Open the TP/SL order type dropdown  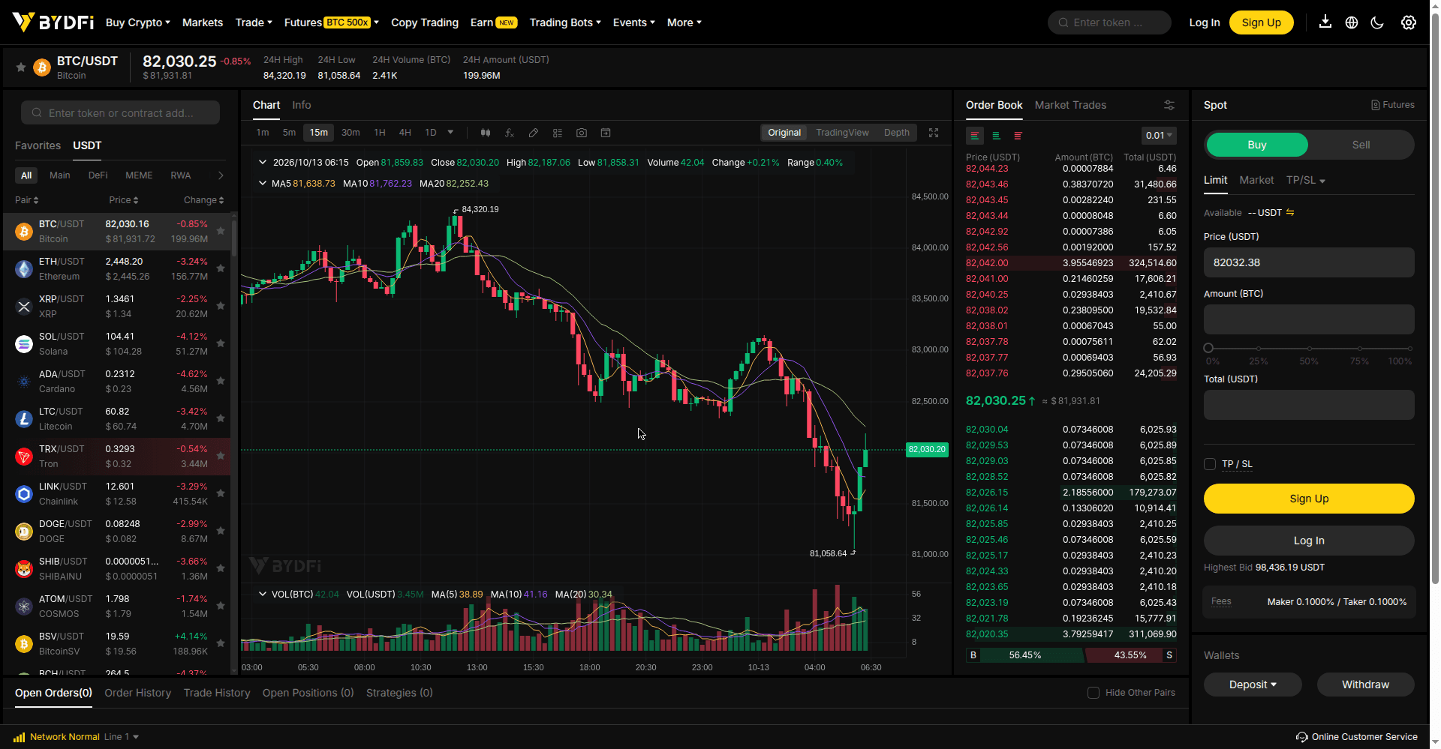[x=1305, y=180]
